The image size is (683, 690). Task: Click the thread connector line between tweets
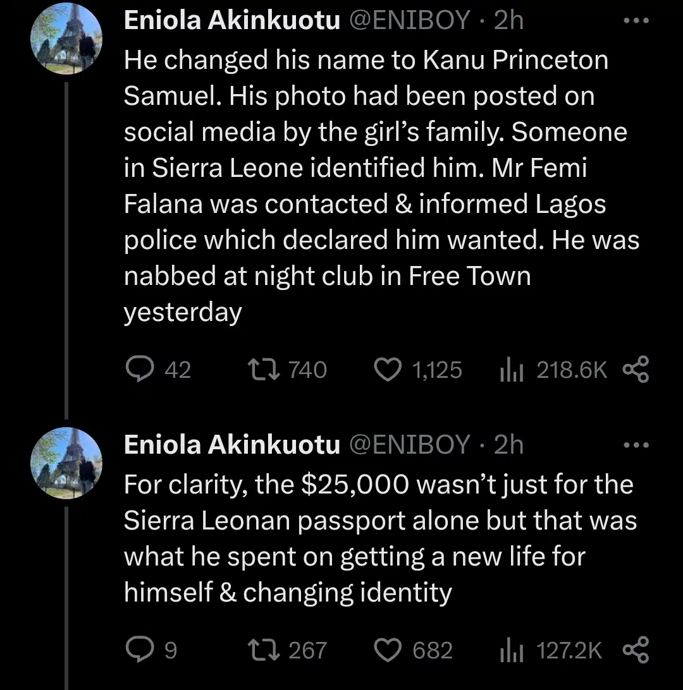click(x=66, y=246)
